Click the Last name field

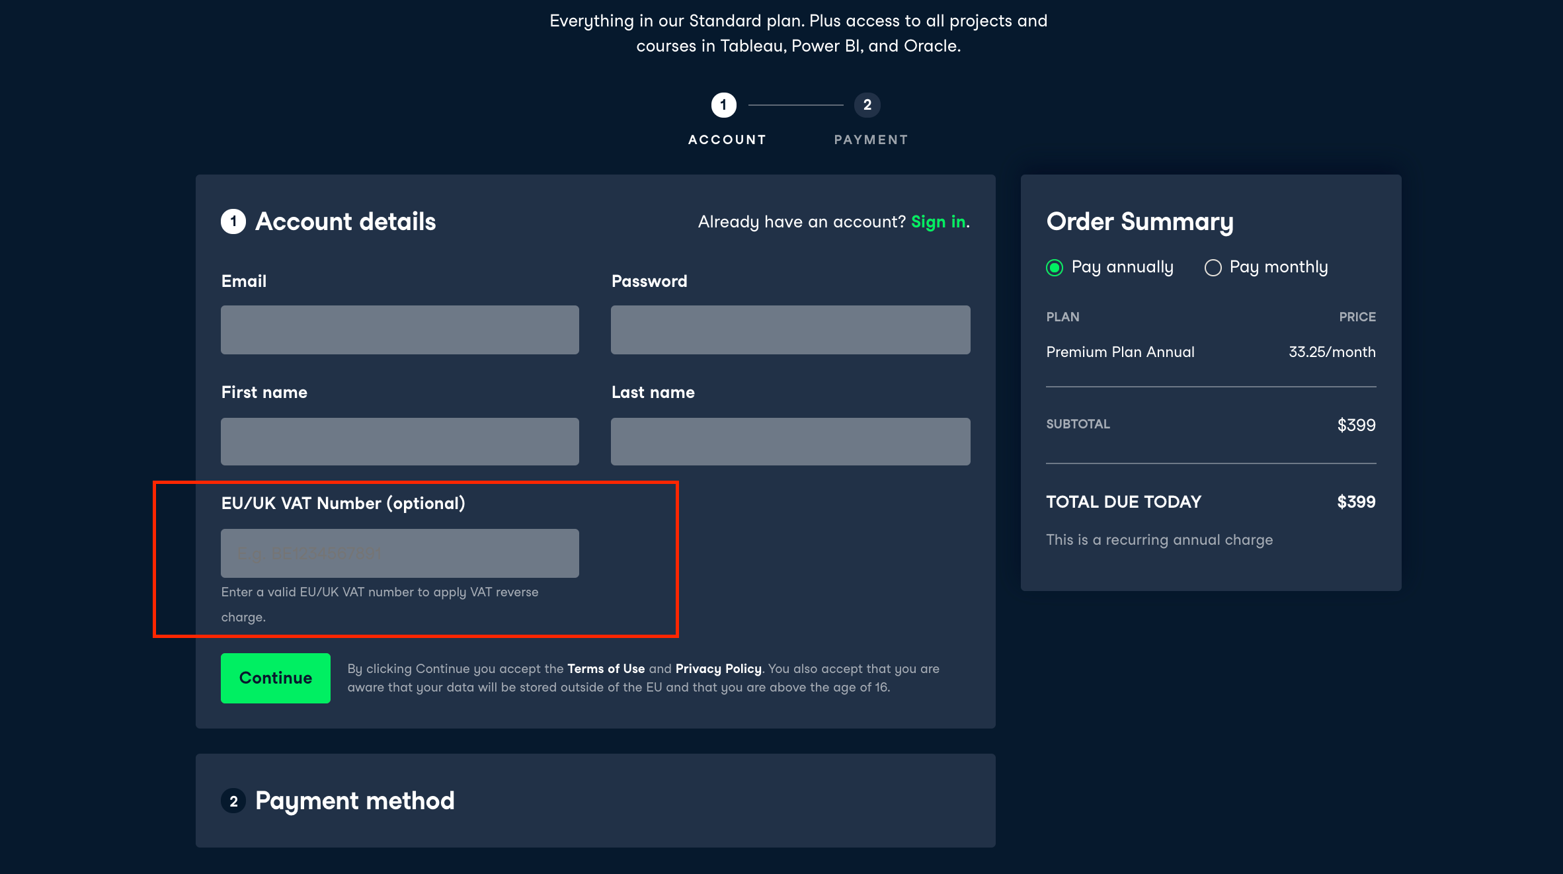[x=790, y=441]
